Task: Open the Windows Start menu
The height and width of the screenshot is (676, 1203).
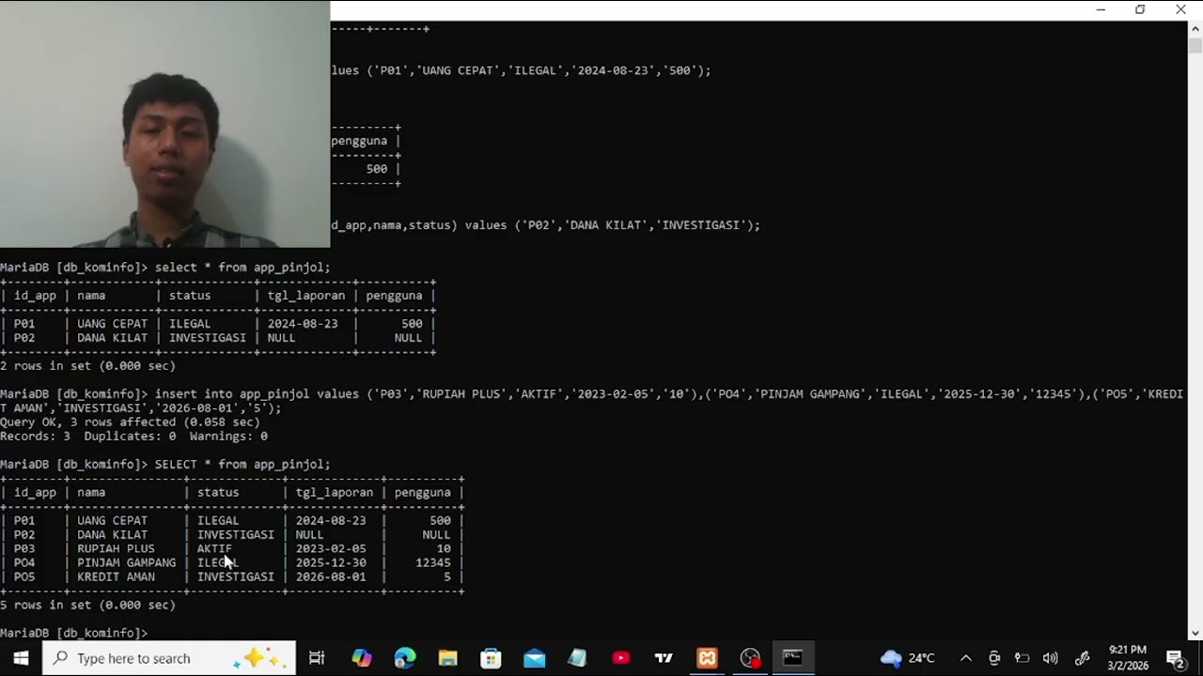Action: tap(21, 658)
